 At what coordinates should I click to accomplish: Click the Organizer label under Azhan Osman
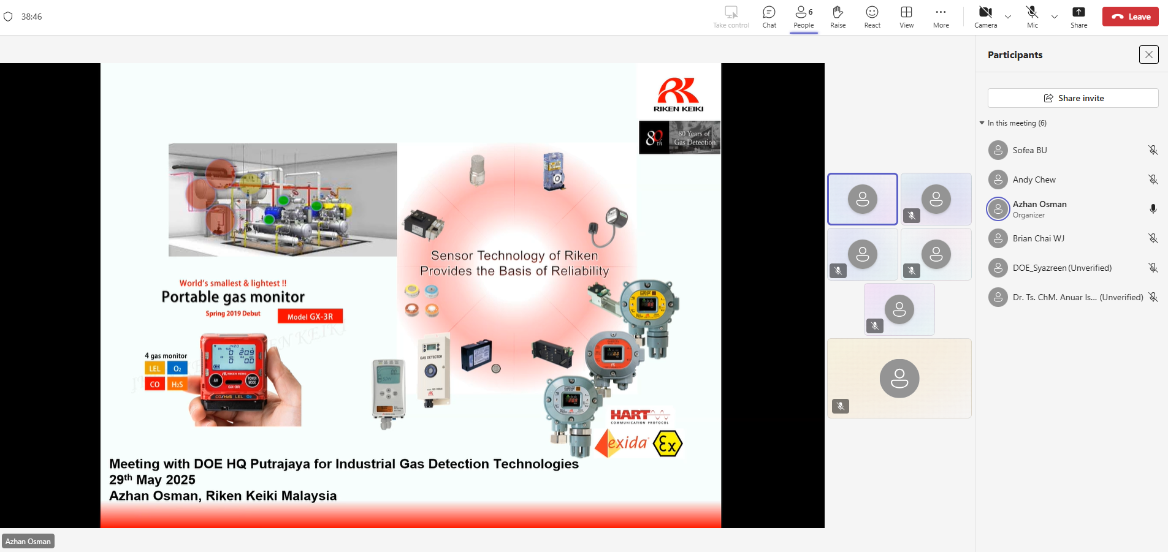click(1029, 215)
